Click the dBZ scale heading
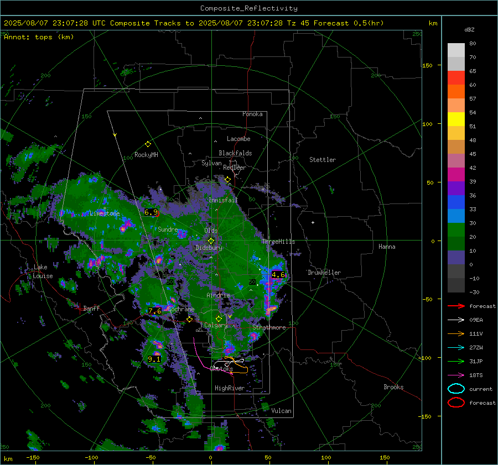 tap(469, 29)
